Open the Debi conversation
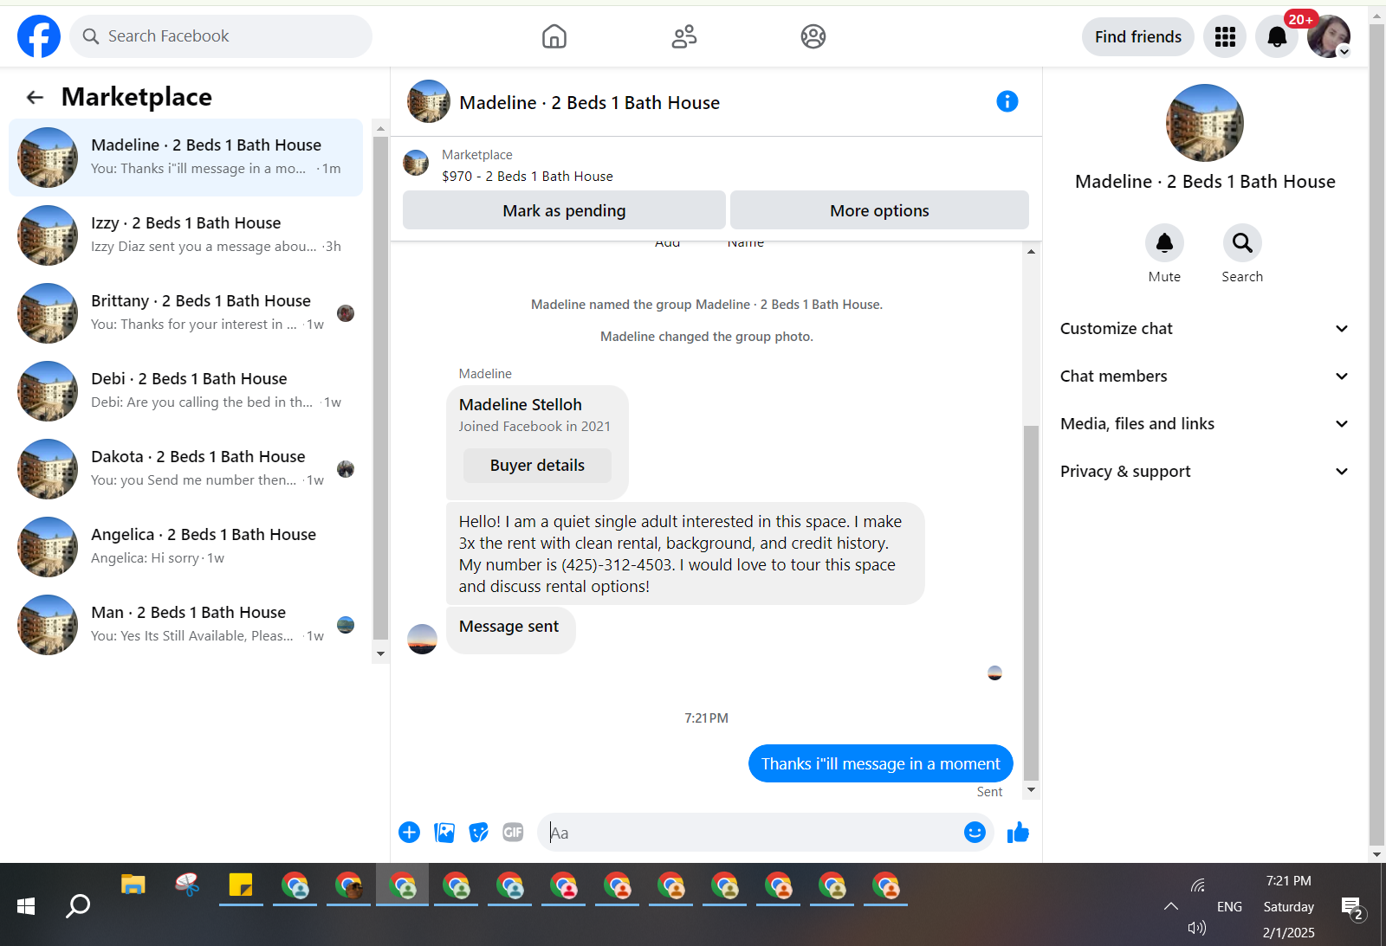Screen dimensions: 1386x946 click(x=186, y=391)
